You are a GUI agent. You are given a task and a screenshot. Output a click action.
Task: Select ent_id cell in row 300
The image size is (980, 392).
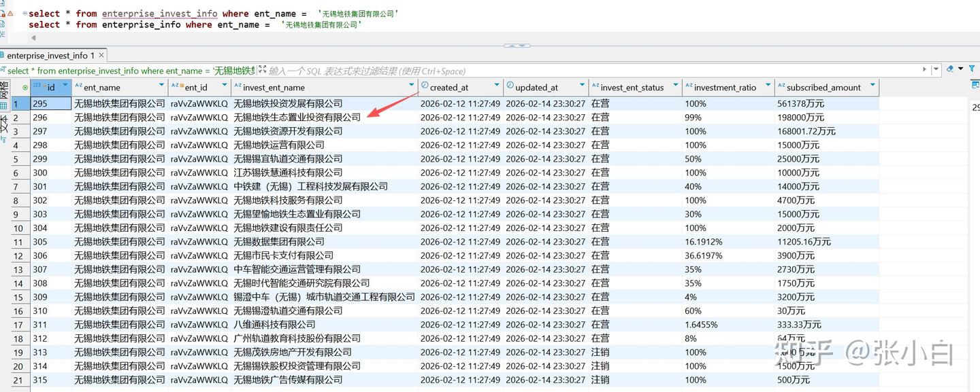199,173
